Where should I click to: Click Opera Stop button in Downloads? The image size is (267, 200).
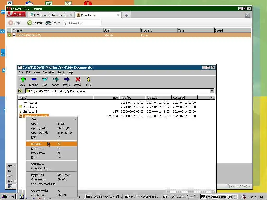tap(14, 23)
